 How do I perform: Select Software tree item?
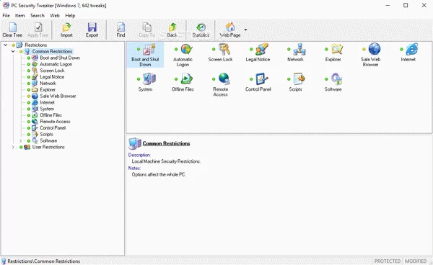48,140
